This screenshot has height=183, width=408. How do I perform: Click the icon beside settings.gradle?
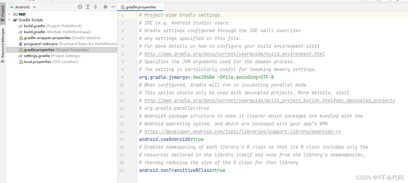[21, 56]
